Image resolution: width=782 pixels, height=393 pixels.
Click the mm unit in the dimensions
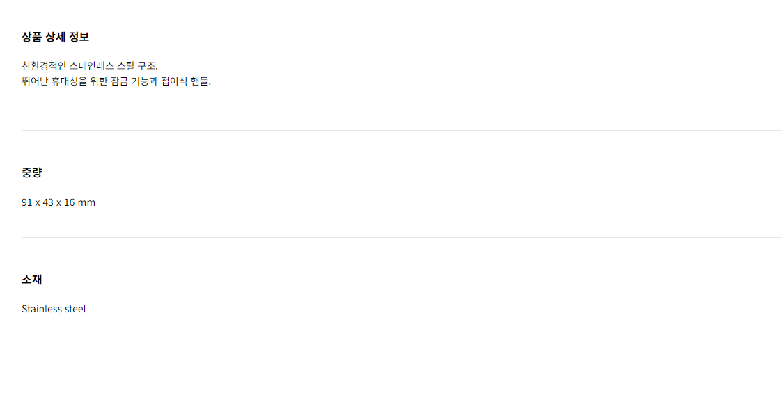point(87,202)
